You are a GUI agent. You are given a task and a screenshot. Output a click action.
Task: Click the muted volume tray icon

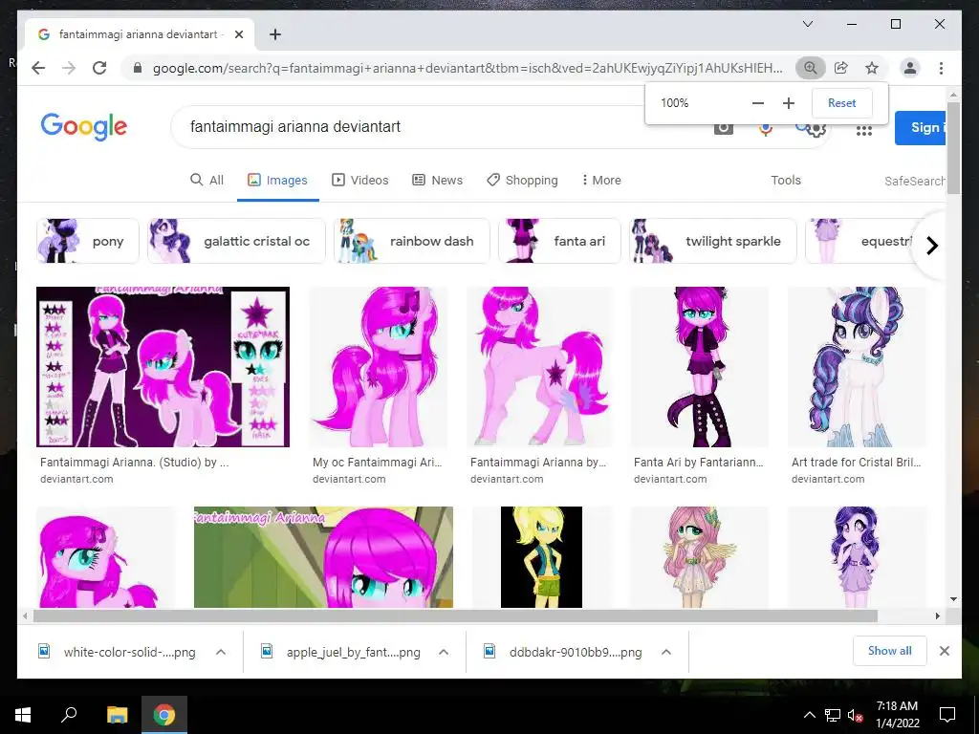pyautogui.click(x=855, y=715)
